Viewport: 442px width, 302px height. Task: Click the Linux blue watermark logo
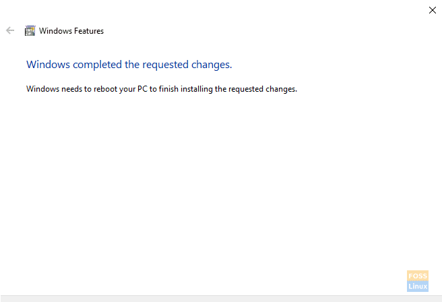point(418,286)
